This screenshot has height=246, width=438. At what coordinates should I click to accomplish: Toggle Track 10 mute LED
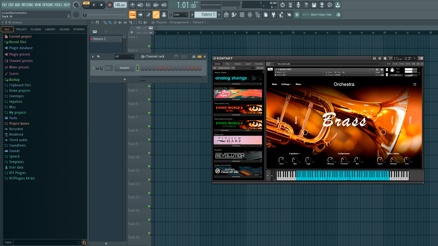click(149, 167)
